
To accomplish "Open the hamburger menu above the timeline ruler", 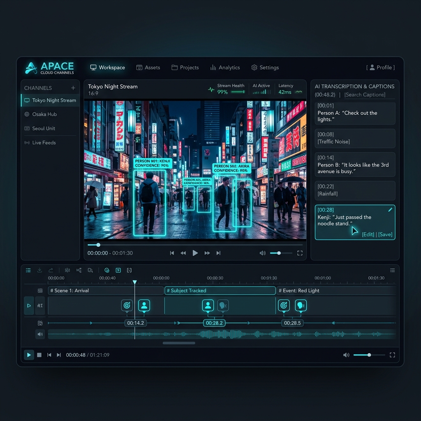I will [392, 270].
